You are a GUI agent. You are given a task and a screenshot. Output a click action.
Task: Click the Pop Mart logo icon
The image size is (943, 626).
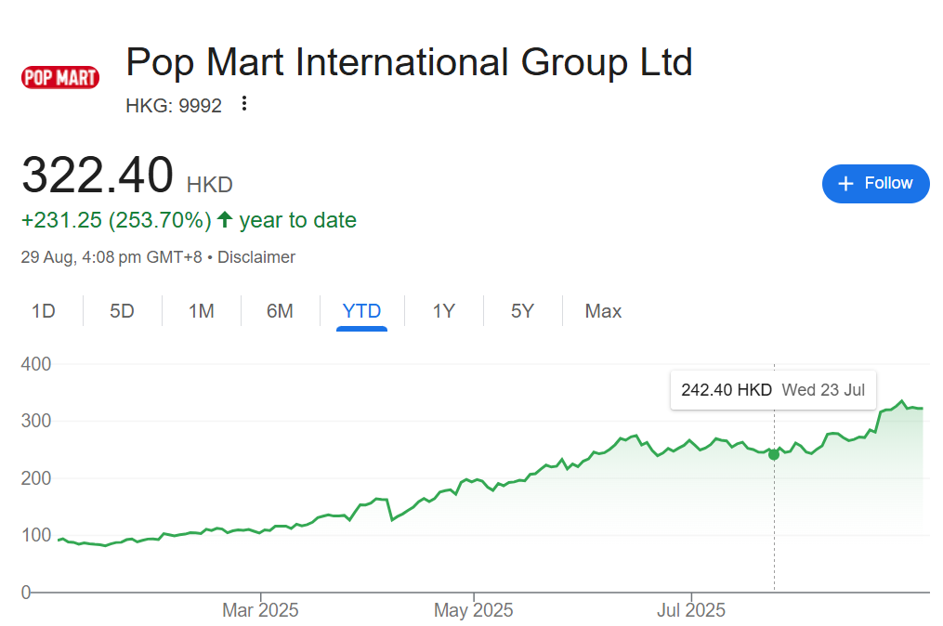pos(59,77)
